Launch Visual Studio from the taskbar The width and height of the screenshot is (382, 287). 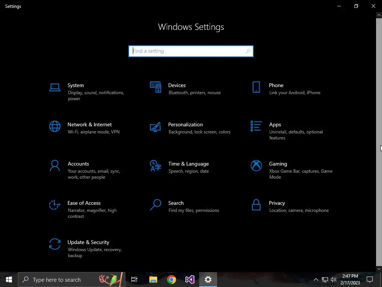click(x=190, y=280)
